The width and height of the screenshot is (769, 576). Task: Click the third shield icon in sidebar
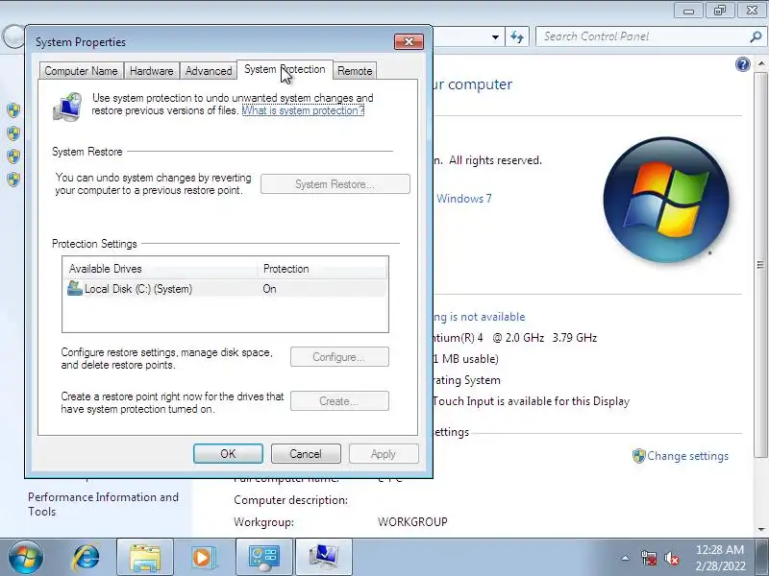point(13,156)
